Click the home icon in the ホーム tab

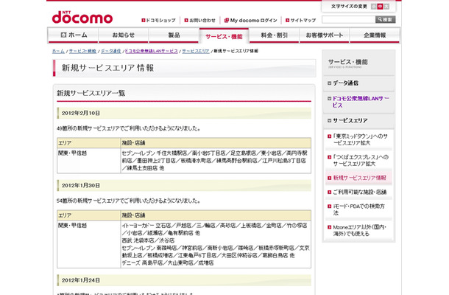(63, 35)
